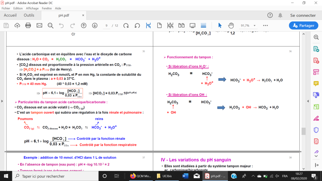The image size is (322, 181).
Task: Switch to the Outils tab
Action: coord(29,15)
